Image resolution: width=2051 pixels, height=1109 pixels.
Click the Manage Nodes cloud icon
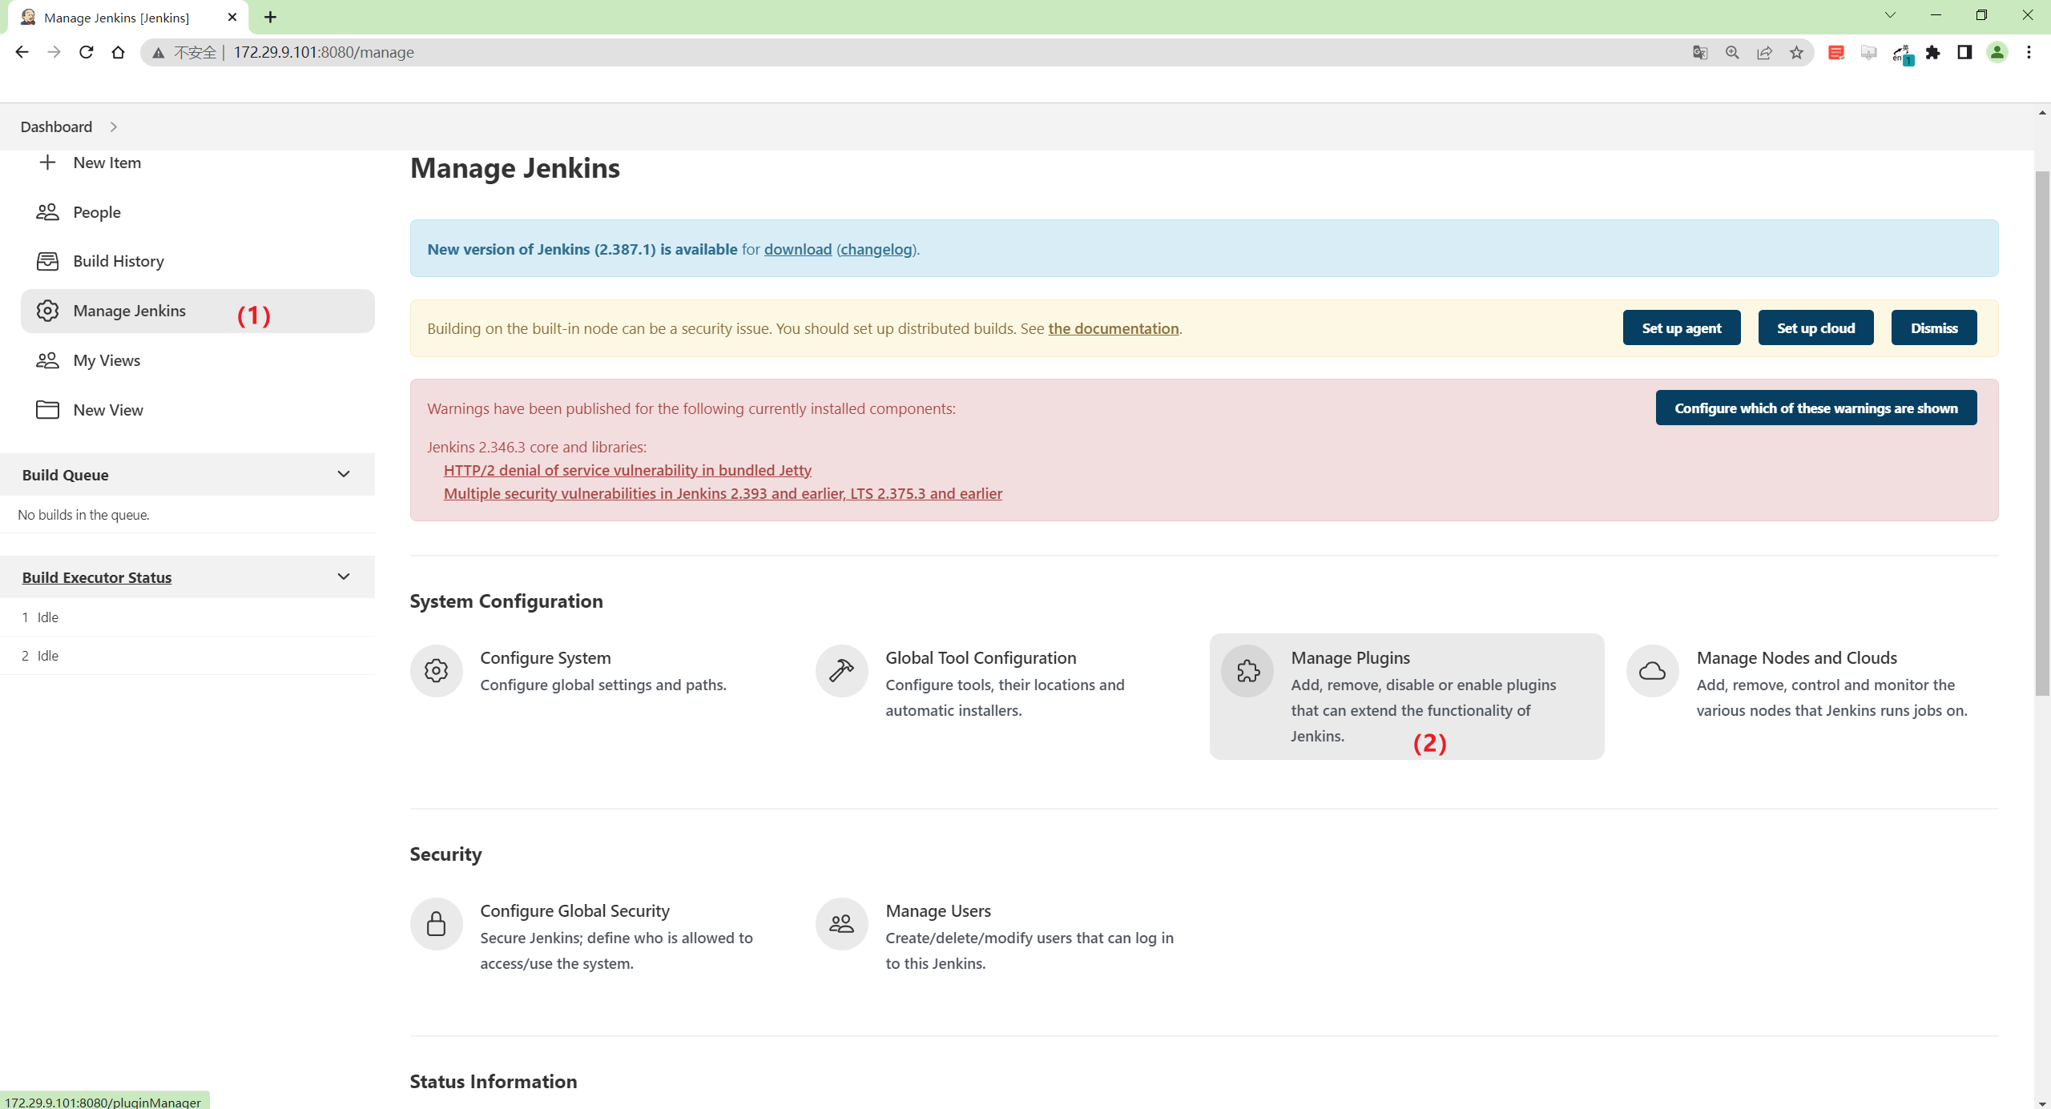1653,671
